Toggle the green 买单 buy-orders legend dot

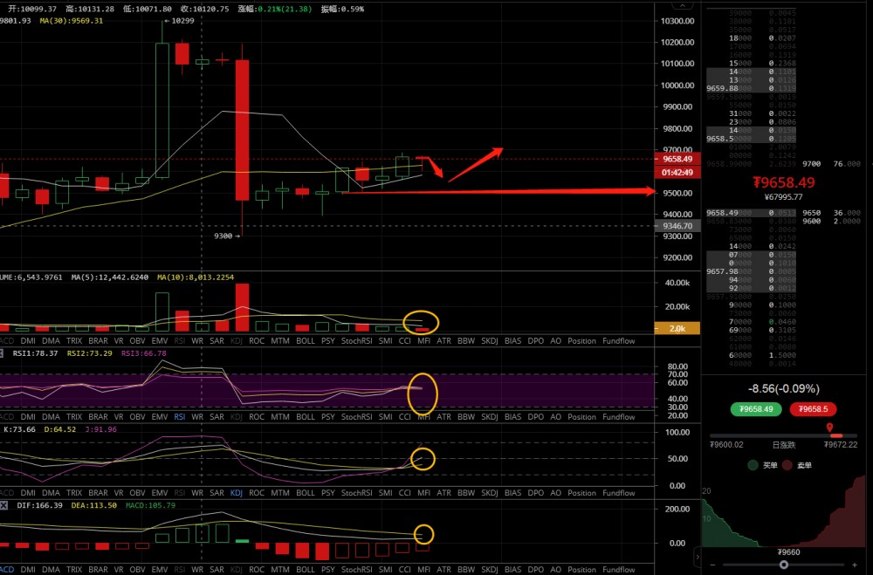tap(753, 466)
